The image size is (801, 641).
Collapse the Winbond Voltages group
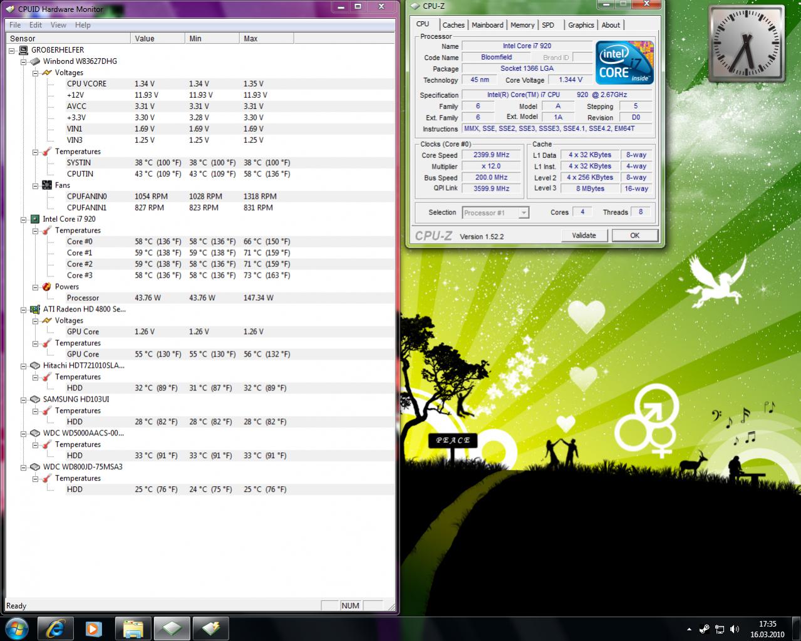tap(36, 73)
